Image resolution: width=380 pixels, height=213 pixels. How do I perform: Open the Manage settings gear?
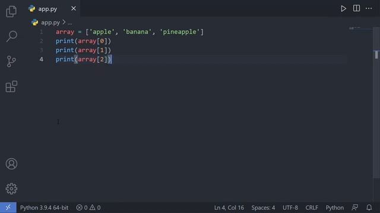click(11, 189)
